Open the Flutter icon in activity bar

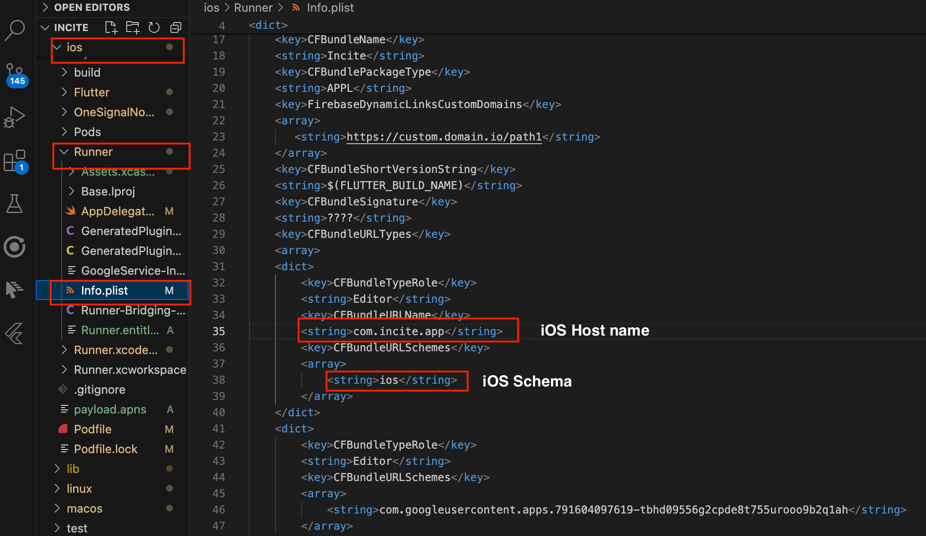point(15,333)
